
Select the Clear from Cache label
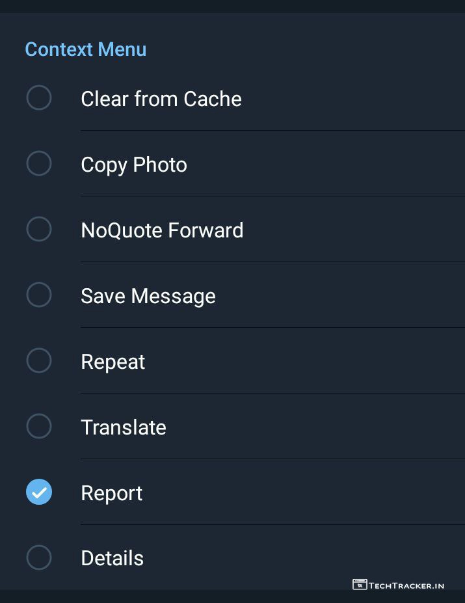coord(161,99)
